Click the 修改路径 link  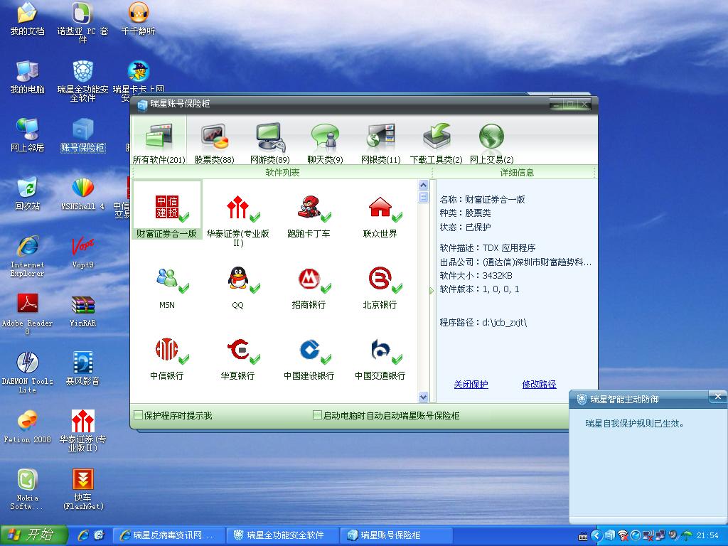[x=539, y=385]
